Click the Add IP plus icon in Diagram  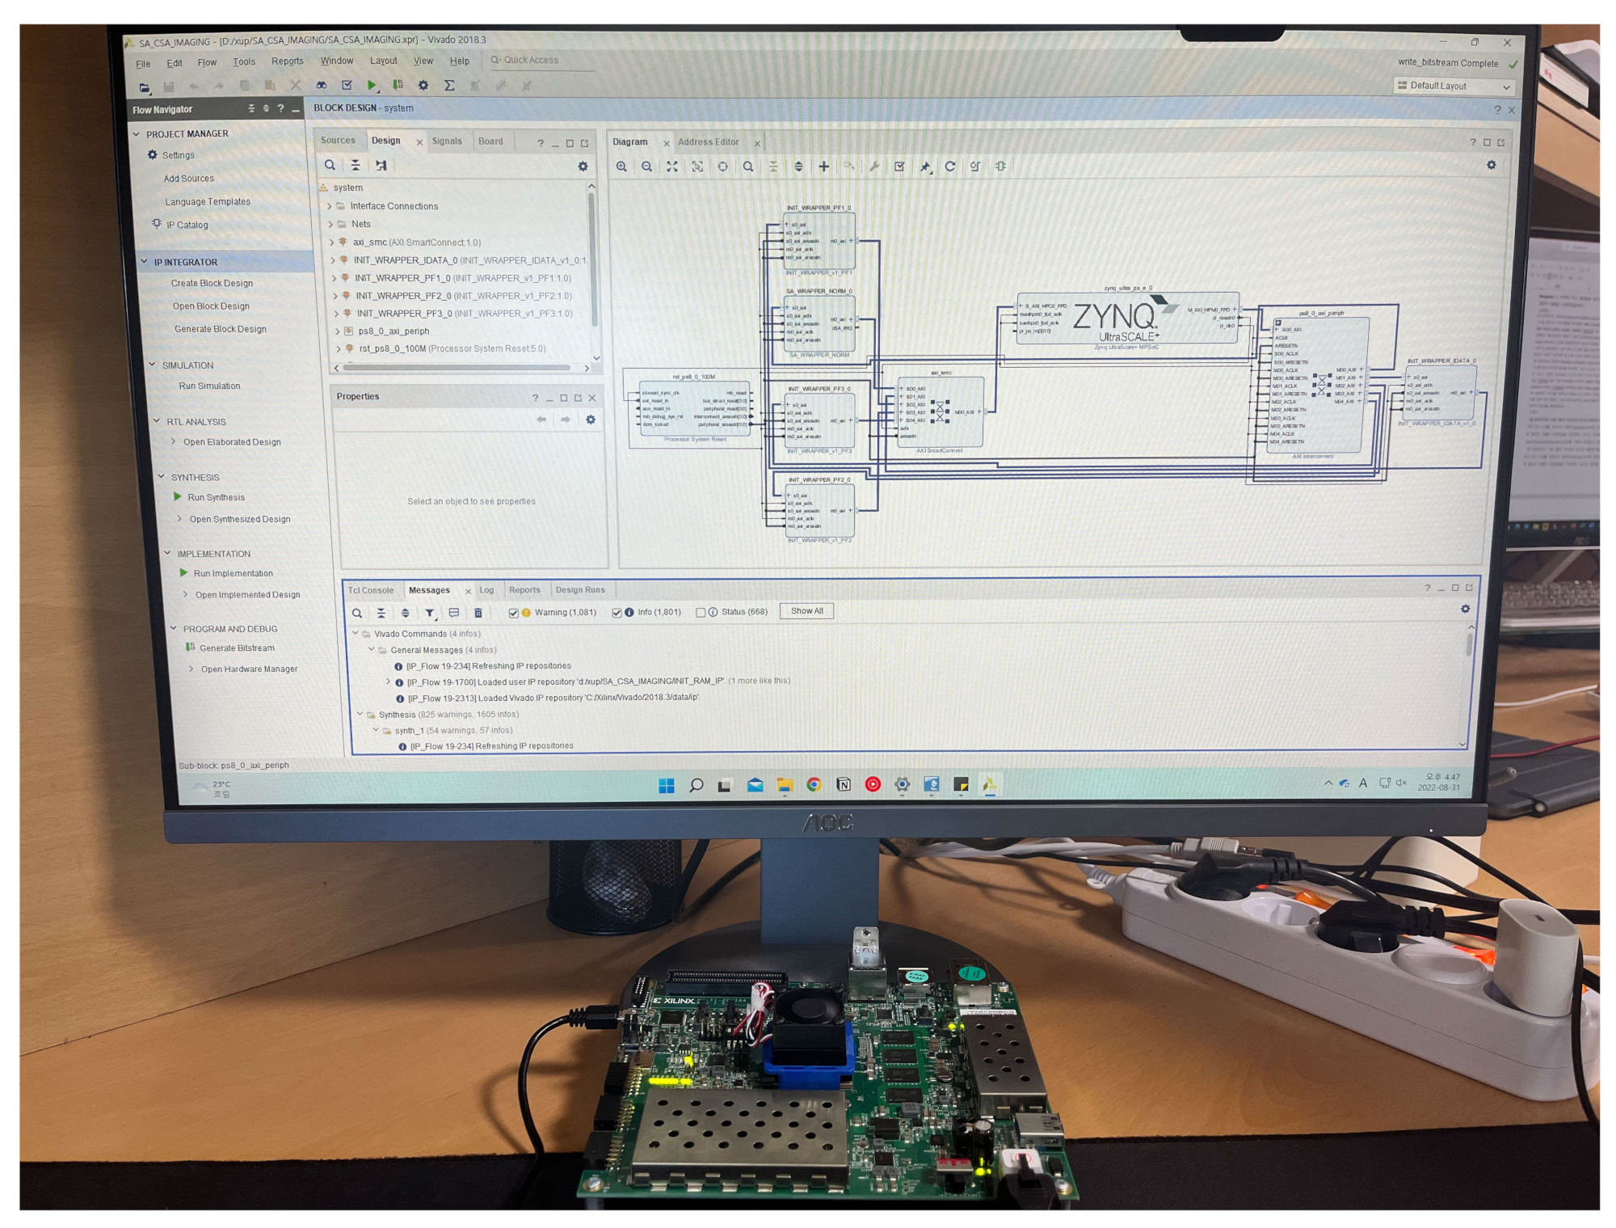pyautogui.click(x=823, y=167)
